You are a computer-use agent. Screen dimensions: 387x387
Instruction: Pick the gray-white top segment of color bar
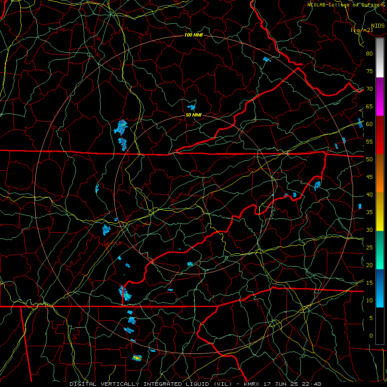pos(380,58)
